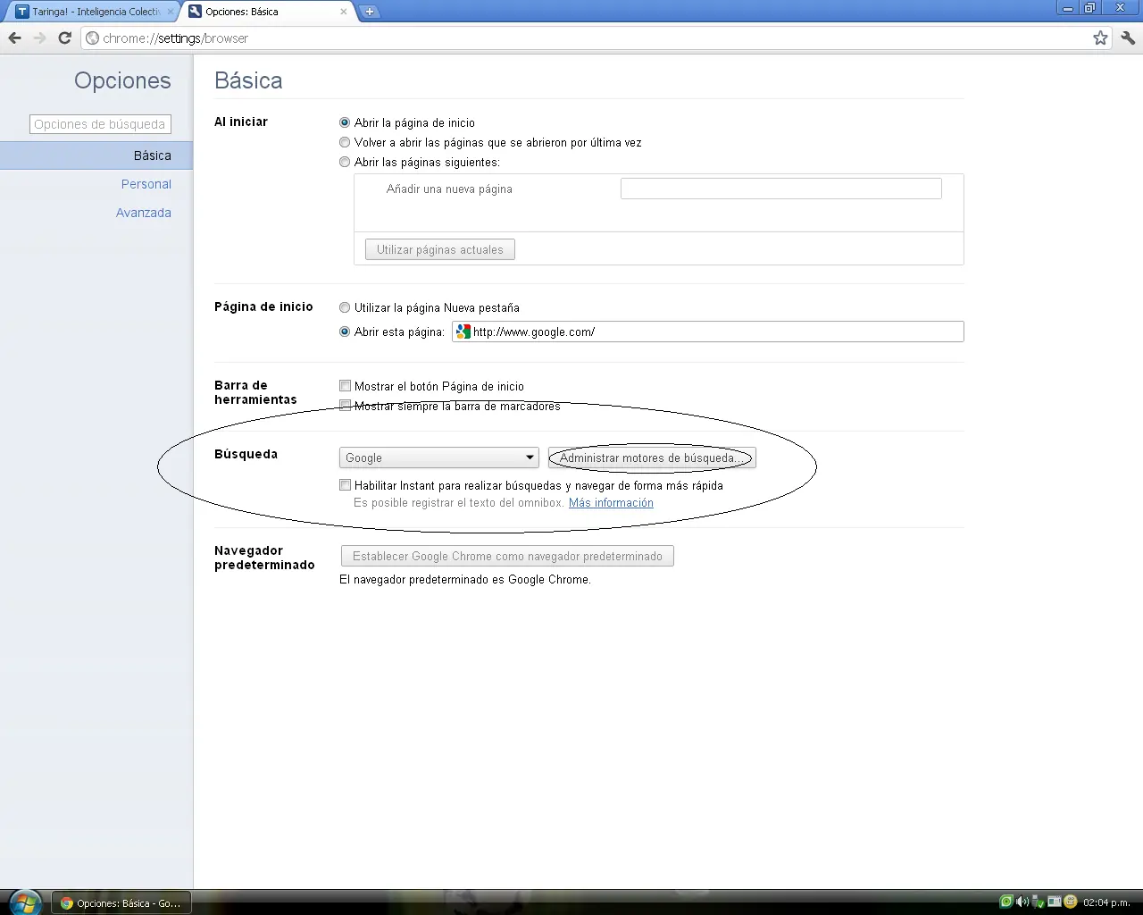The height and width of the screenshot is (915, 1143).
Task: Open the Avanzada settings section
Action: click(144, 213)
